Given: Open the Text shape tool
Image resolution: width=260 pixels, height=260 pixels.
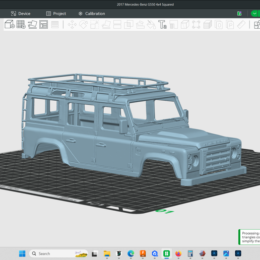Looking at the screenshot, I should coord(162,25).
